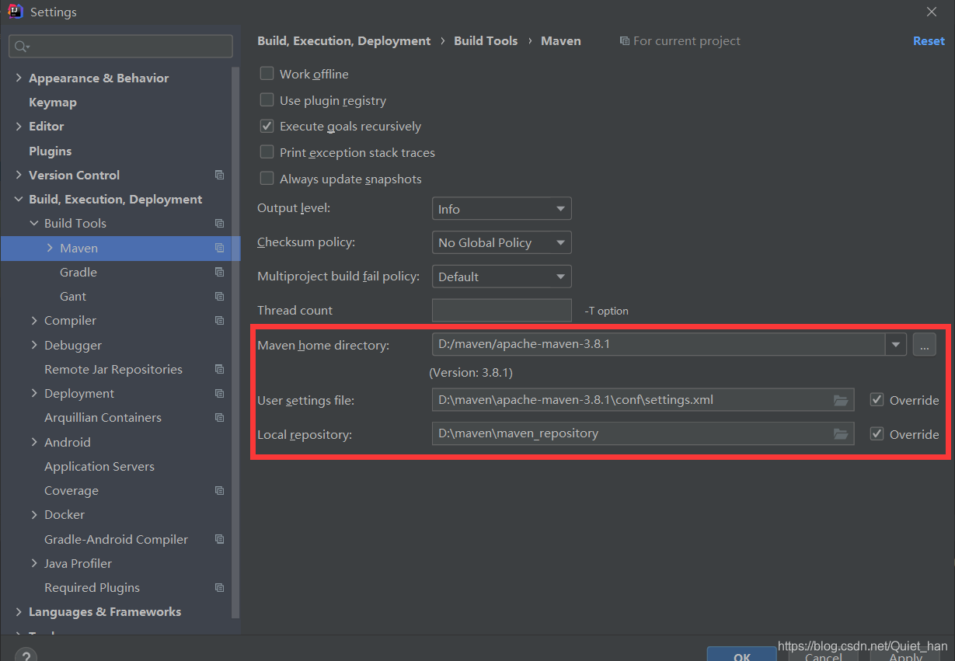Click the settings search field

coord(120,47)
